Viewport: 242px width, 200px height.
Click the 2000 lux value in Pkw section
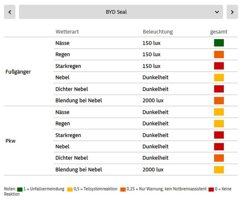[153, 169]
